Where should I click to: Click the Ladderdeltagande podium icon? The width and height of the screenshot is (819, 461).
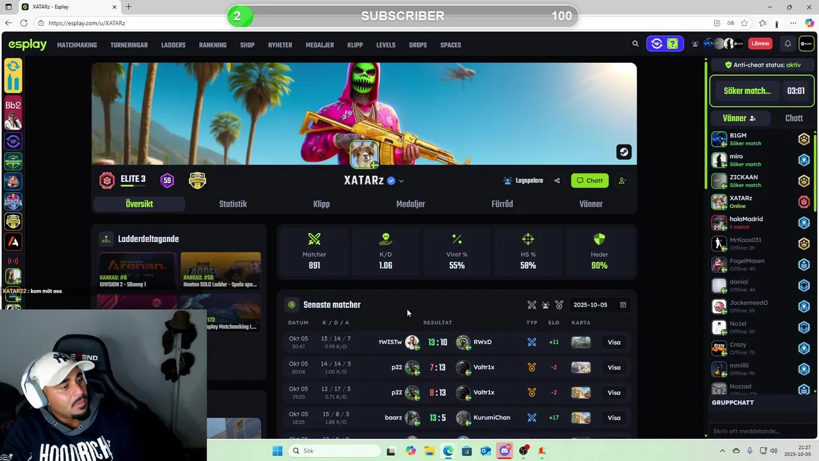(106, 239)
